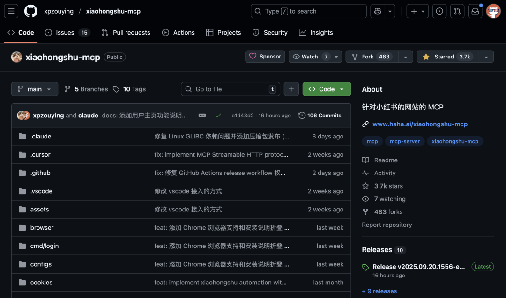Open the Projects tab
506x298 pixels.
click(223, 33)
